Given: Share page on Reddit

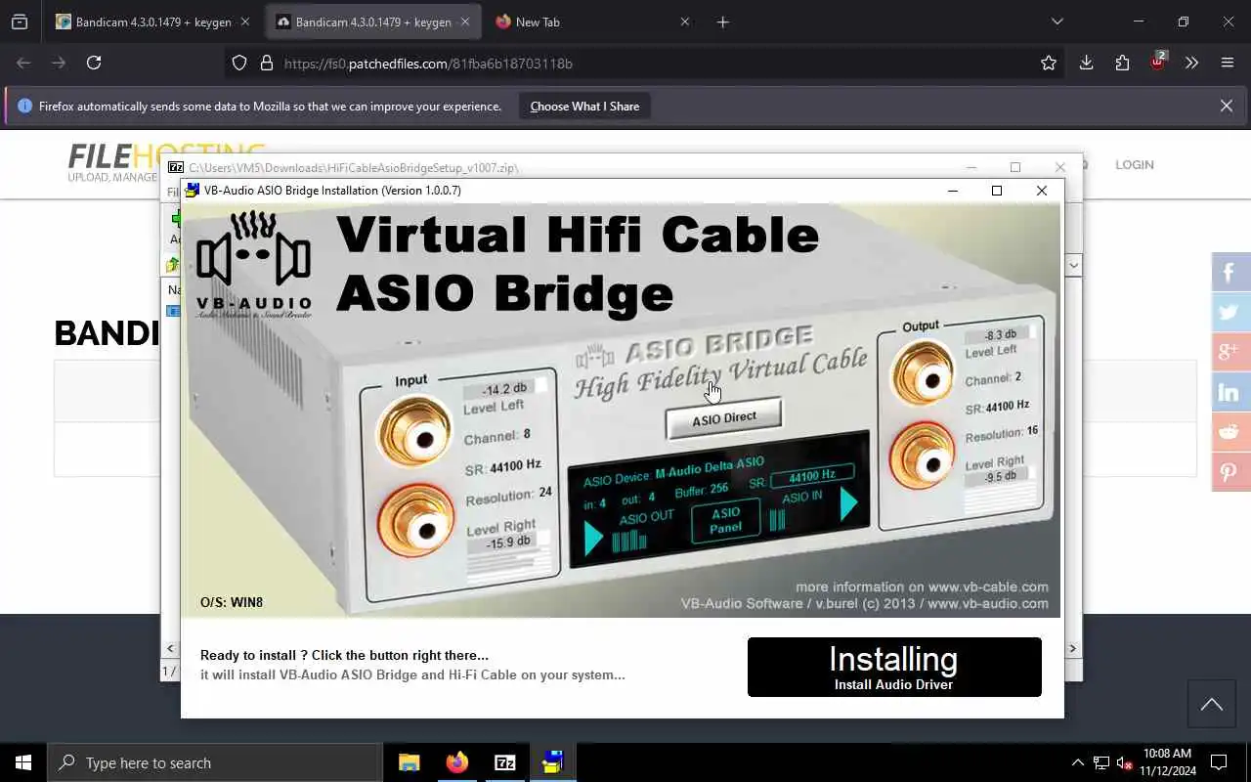Looking at the screenshot, I should (x=1230, y=432).
